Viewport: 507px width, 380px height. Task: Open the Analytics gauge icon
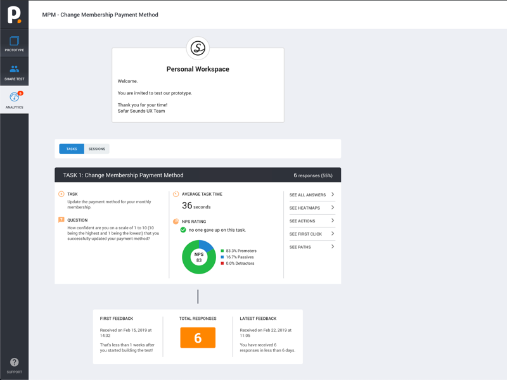[14, 97]
